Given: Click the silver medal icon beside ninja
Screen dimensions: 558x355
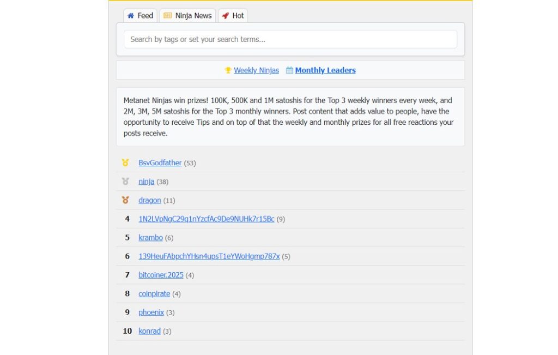Looking at the screenshot, I should pos(125,181).
